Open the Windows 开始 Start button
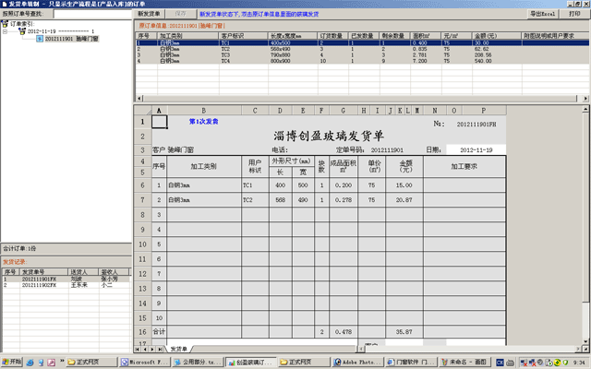This screenshot has height=369, width=591. (x=13, y=362)
